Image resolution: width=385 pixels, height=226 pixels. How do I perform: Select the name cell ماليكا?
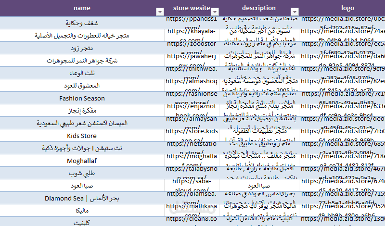pos(82,211)
